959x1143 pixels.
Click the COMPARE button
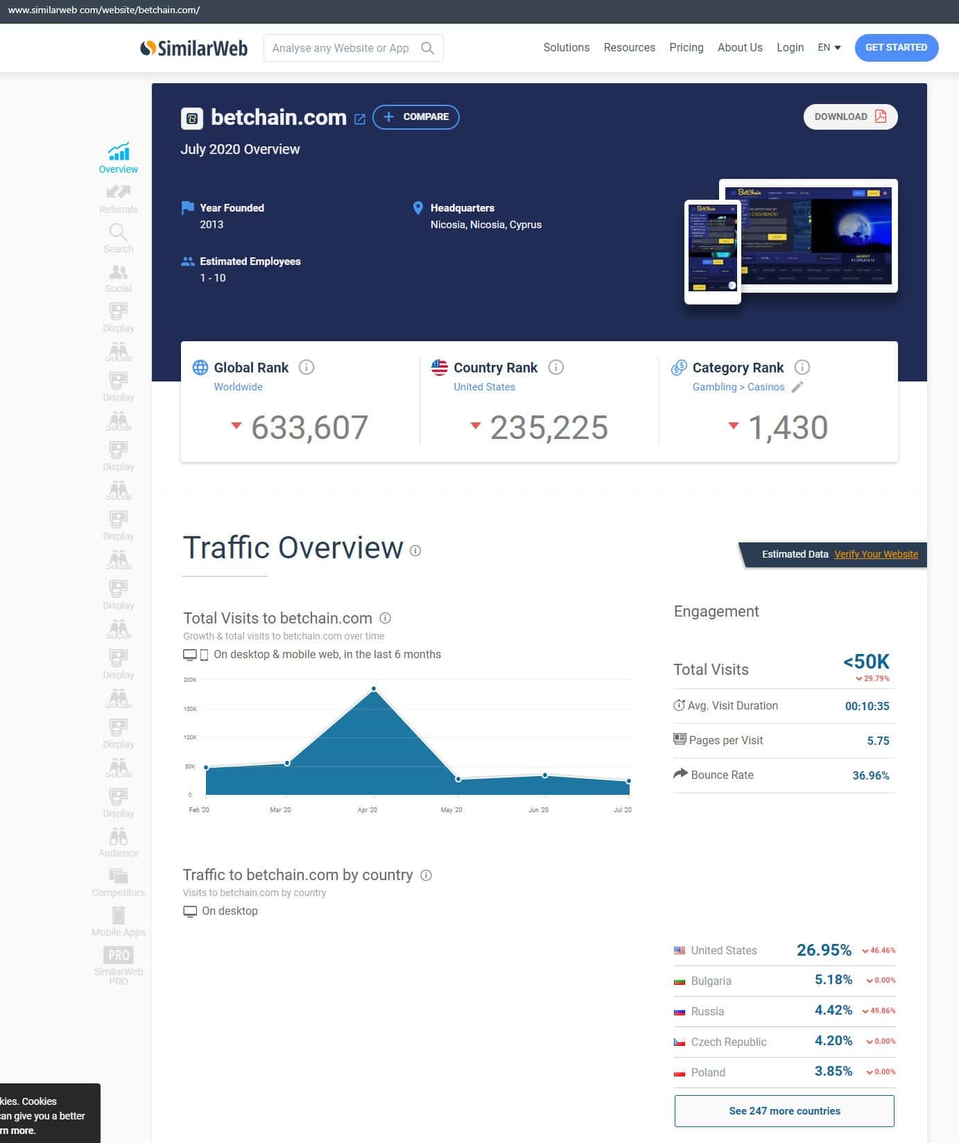click(x=416, y=117)
